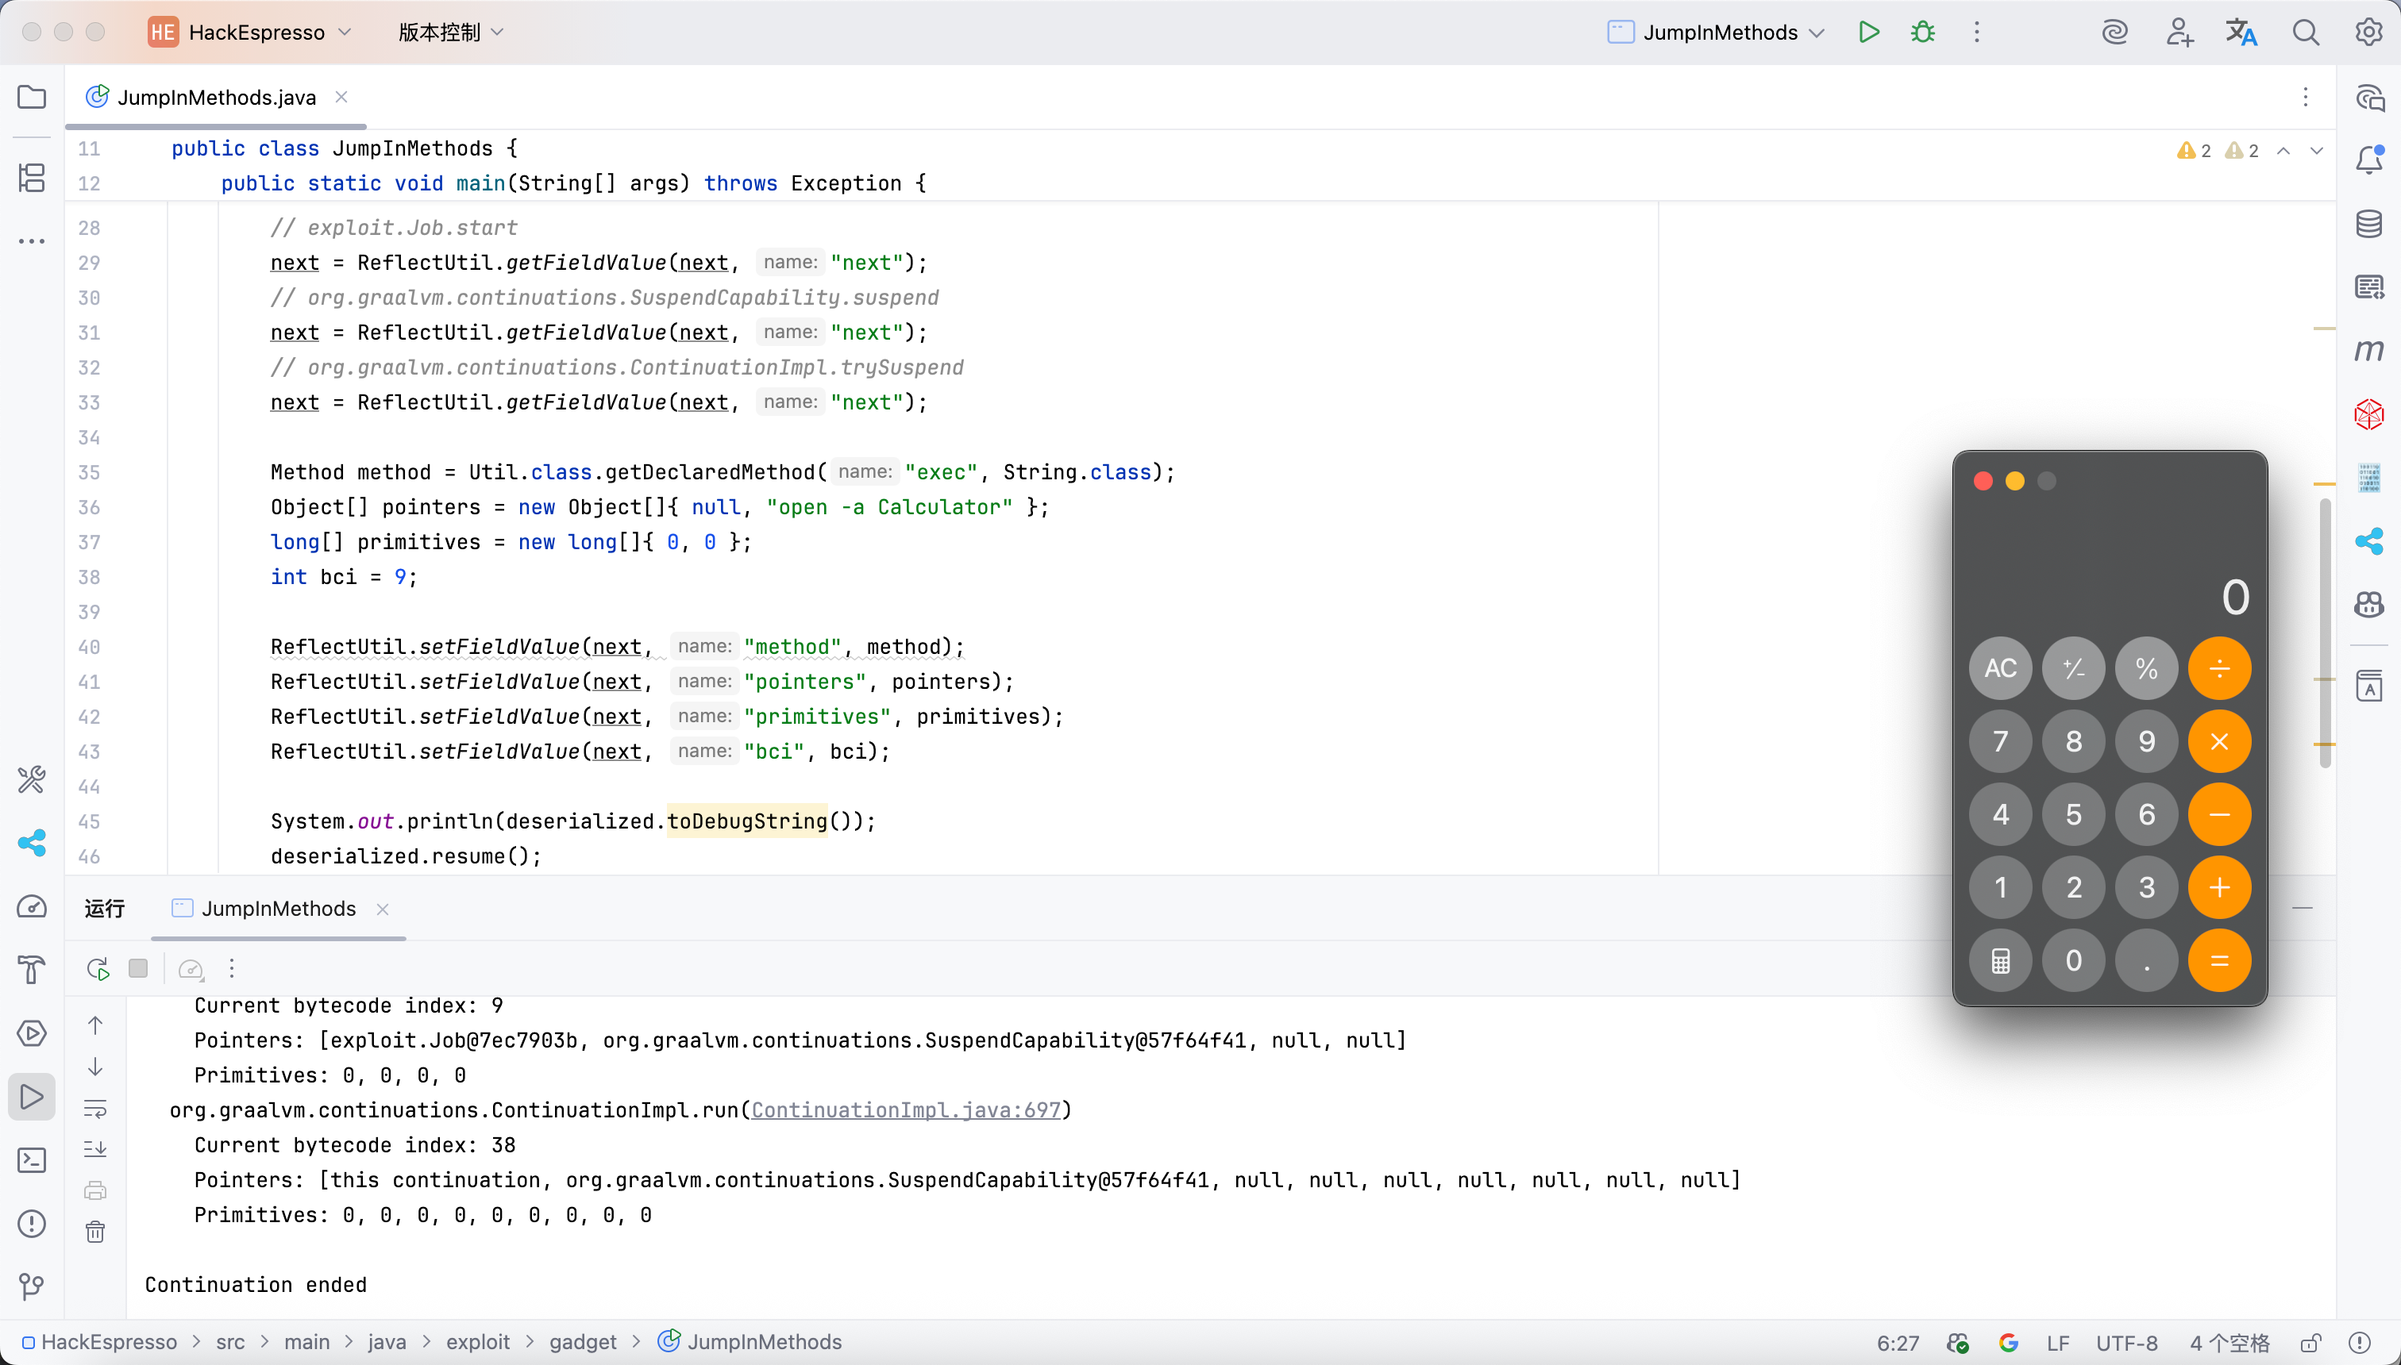Minimize the Run tool window panel
The width and height of the screenshot is (2401, 1365).
[x=2302, y=909]
